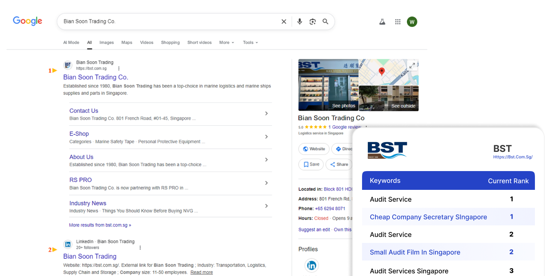Open three-dot menu beside LinkedIn followers
The image size is (550, 276).
[140, 247]
